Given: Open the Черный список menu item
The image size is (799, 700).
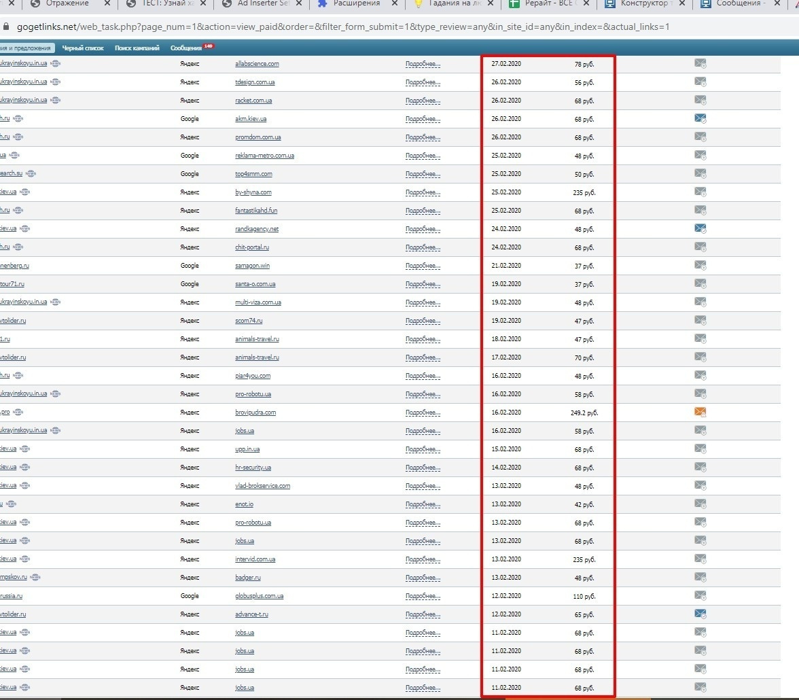Looking at the screenshot, I should point(83,48).
